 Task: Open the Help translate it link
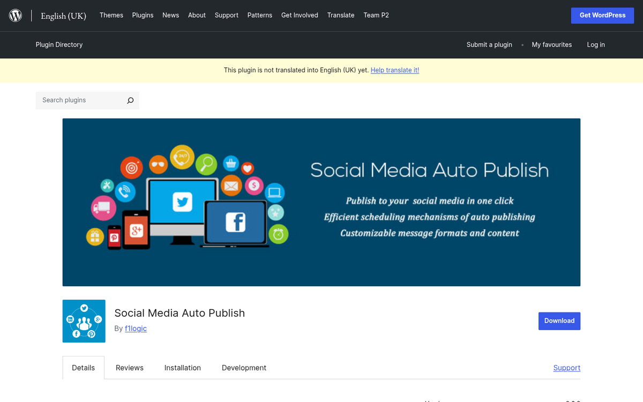[x=395, y=70]
